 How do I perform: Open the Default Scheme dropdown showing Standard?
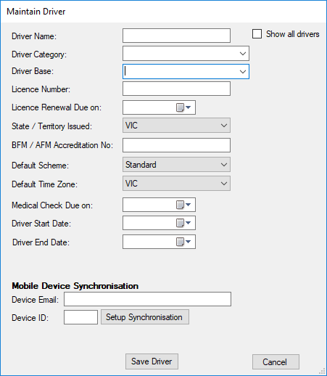[x=176, y=165]
